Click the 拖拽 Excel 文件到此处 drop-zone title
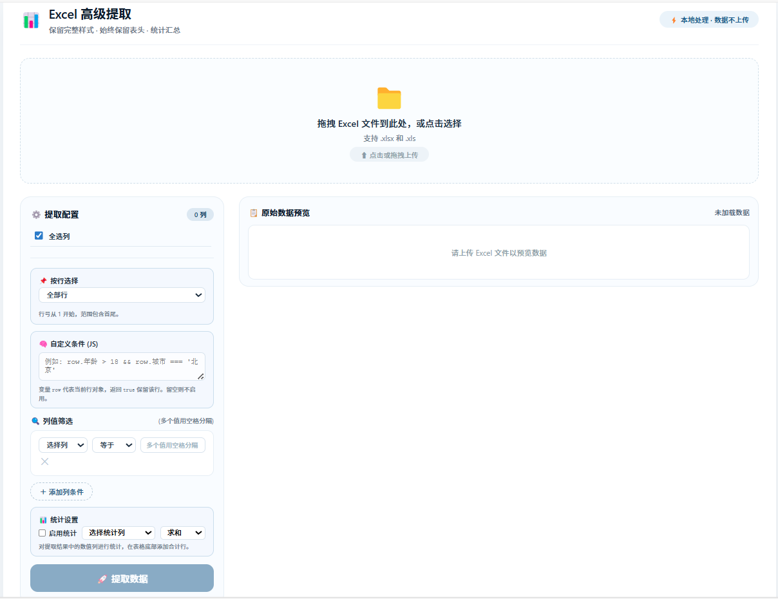 pos(389,124)
